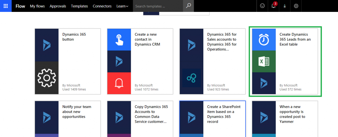Click 'By Microsoft' on Excel Leads card
This screenshot has height=137, width=338.
click(x=288, y=85)
